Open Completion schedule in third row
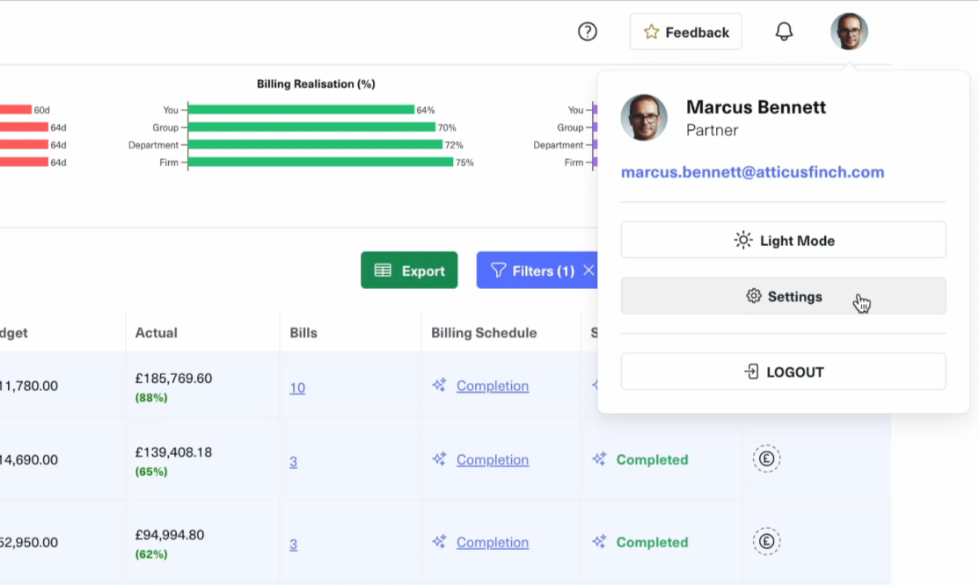Viewport: 979px width, 585px height. [x=493, y=542]
